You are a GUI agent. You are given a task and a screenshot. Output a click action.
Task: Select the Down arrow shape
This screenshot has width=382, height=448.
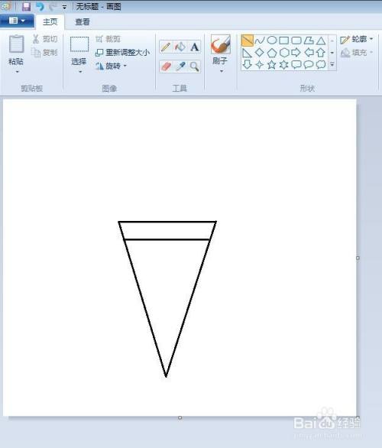247,64
